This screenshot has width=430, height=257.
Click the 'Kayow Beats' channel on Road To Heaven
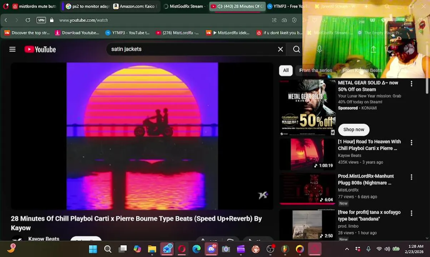(x=350, y=156)
